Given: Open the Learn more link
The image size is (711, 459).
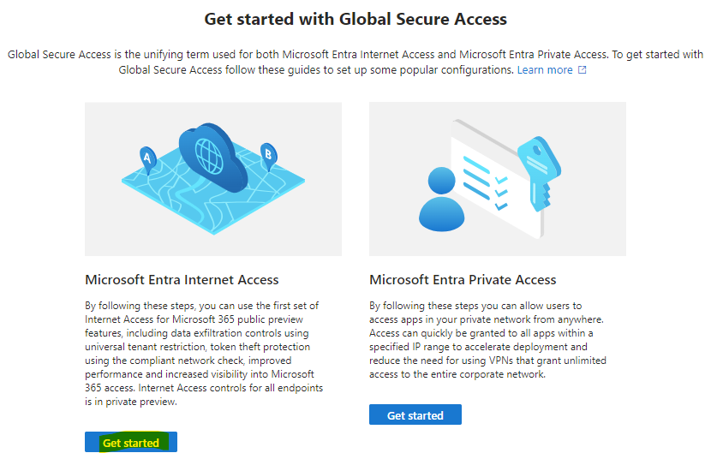Looking at the screenshot, I should (545, 69).
